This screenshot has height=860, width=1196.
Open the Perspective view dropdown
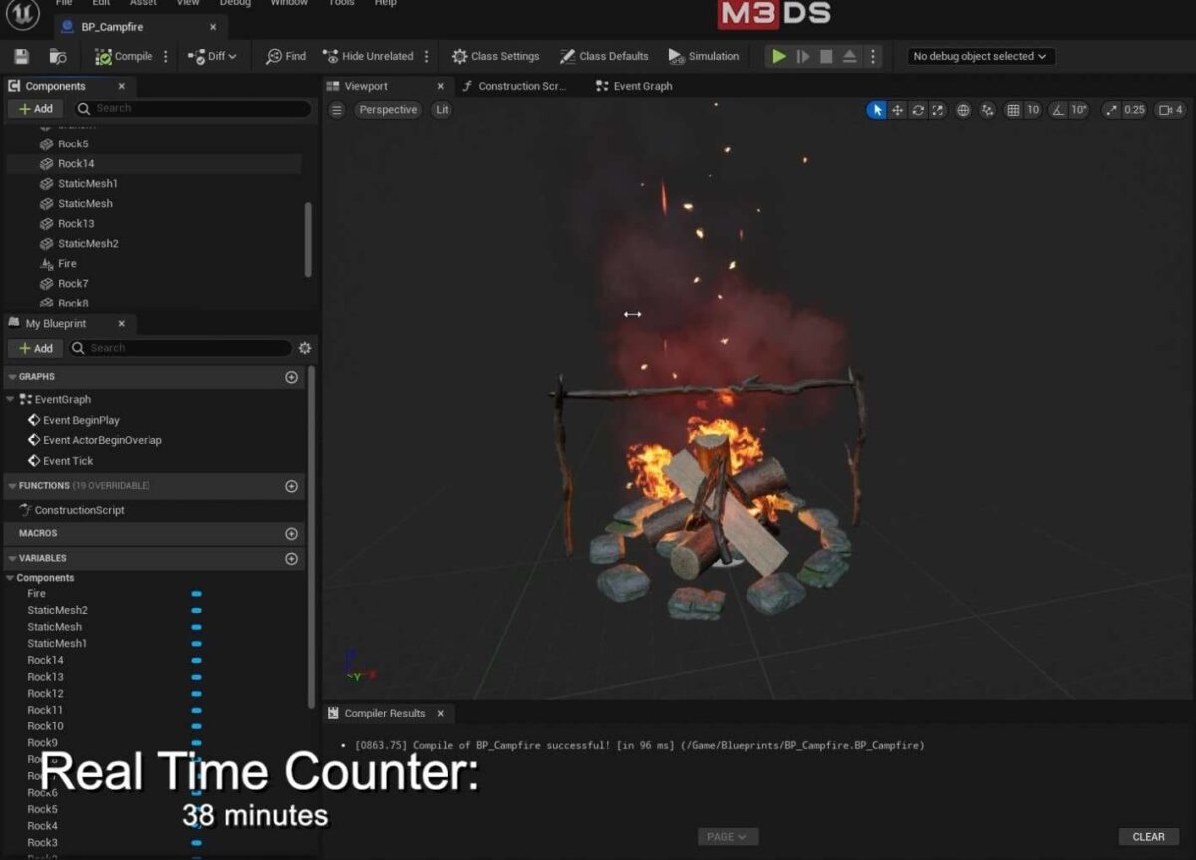click(388, 110)
